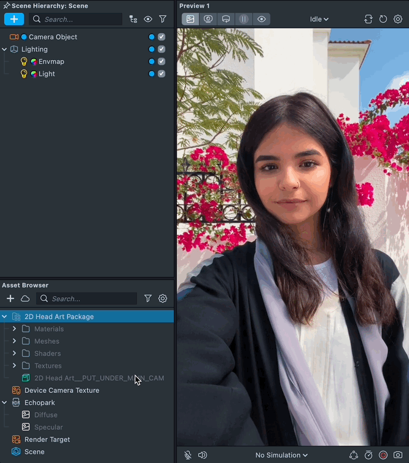Open the No Simulation dropdown
The image size is (409, 463).
coord(281,455)
